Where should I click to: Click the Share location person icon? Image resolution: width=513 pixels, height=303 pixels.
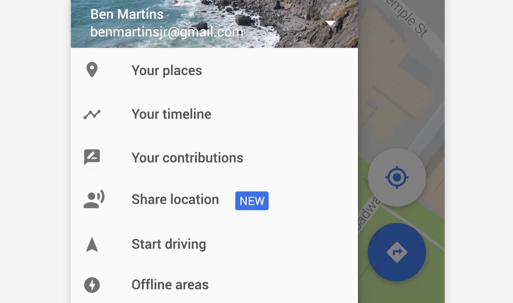pos(94,199)
